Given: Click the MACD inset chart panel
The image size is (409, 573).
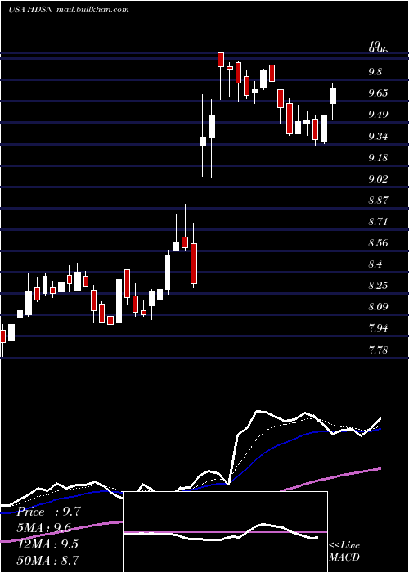Looking at the screenshot, I should click(225, 532).
